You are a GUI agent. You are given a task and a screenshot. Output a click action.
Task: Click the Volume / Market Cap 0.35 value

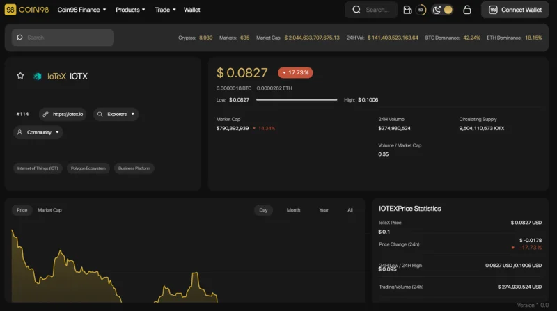pos(384,154)
